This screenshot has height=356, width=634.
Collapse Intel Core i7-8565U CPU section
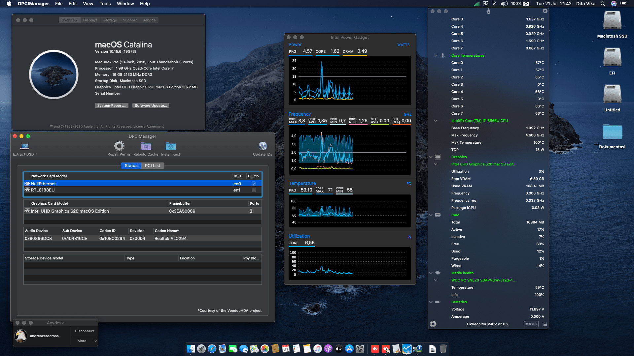coord(436,121)
